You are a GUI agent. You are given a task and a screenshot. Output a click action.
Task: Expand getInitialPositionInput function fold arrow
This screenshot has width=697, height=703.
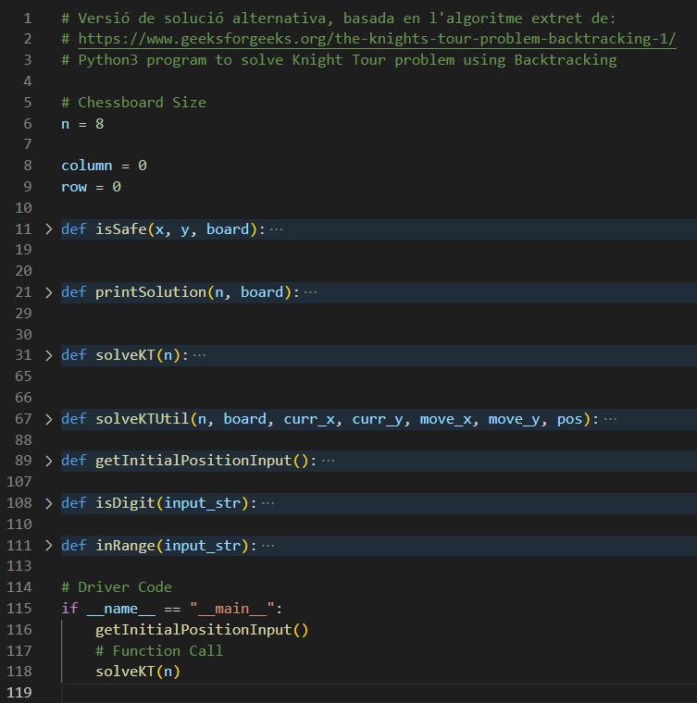click(48, 461)
